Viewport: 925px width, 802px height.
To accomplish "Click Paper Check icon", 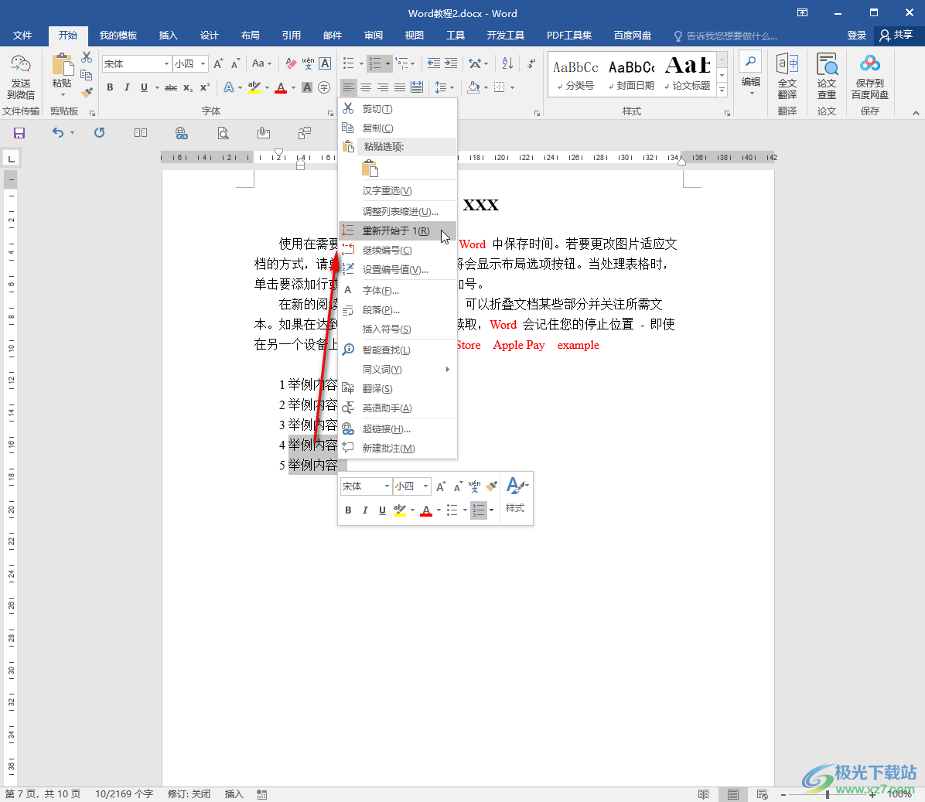I will point(827,77).
